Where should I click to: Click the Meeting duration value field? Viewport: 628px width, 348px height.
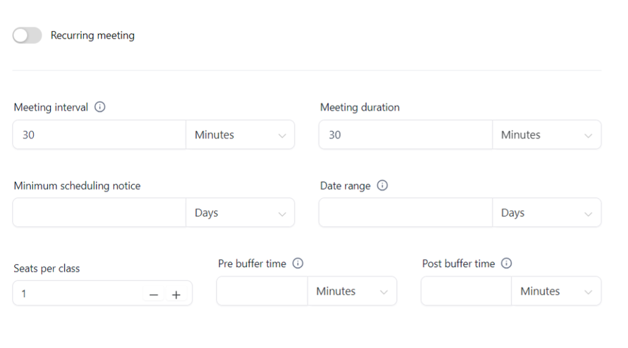(x=406, y=135)
